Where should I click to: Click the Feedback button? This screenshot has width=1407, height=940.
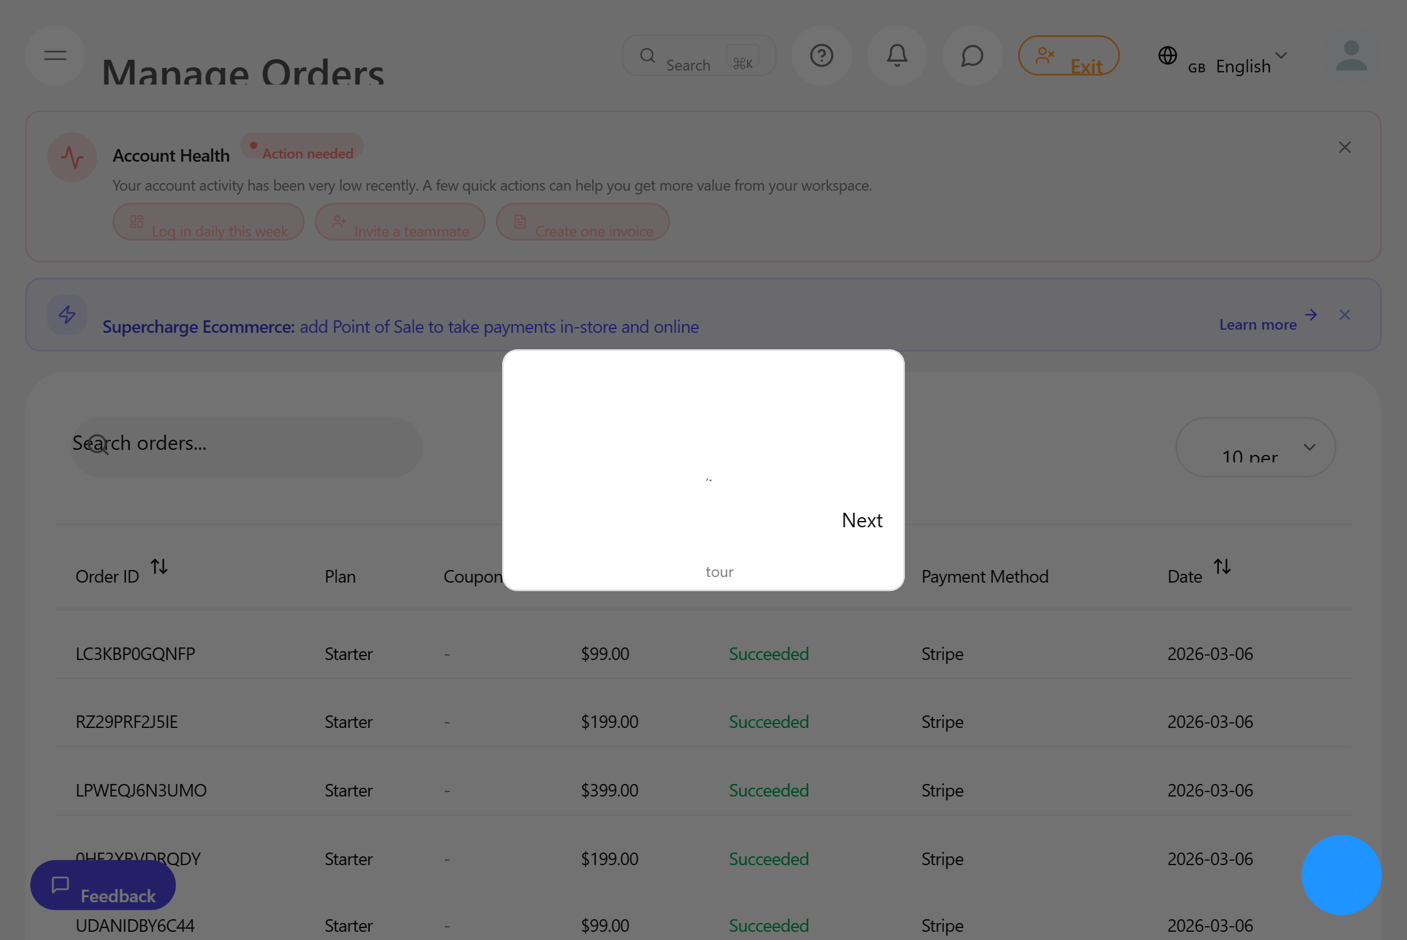click(x=103, y=885)
